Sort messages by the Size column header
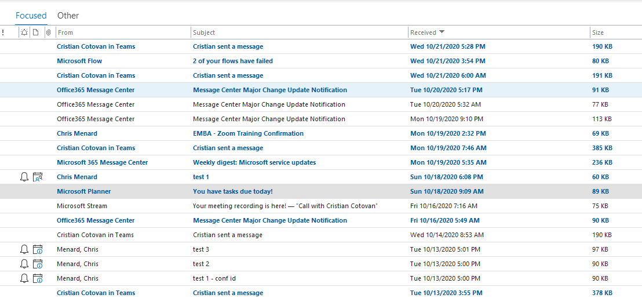This screenshot has width=642, height=298. (598, 32)
